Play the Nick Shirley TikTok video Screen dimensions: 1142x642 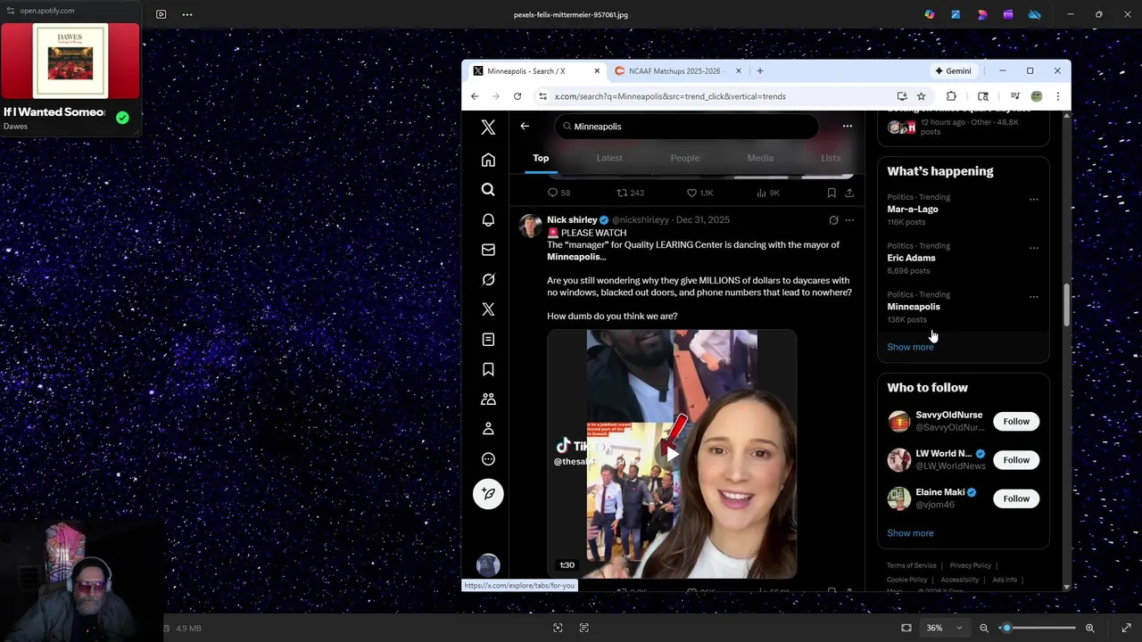[x=672, y=454]
